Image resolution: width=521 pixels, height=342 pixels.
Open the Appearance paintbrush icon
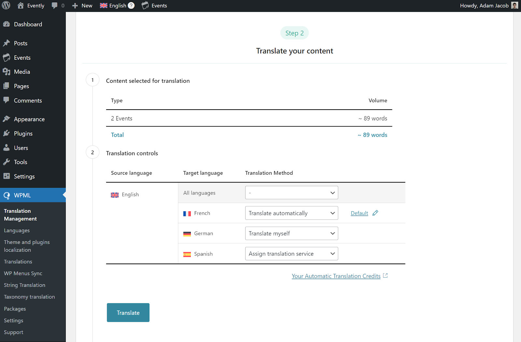7,119
